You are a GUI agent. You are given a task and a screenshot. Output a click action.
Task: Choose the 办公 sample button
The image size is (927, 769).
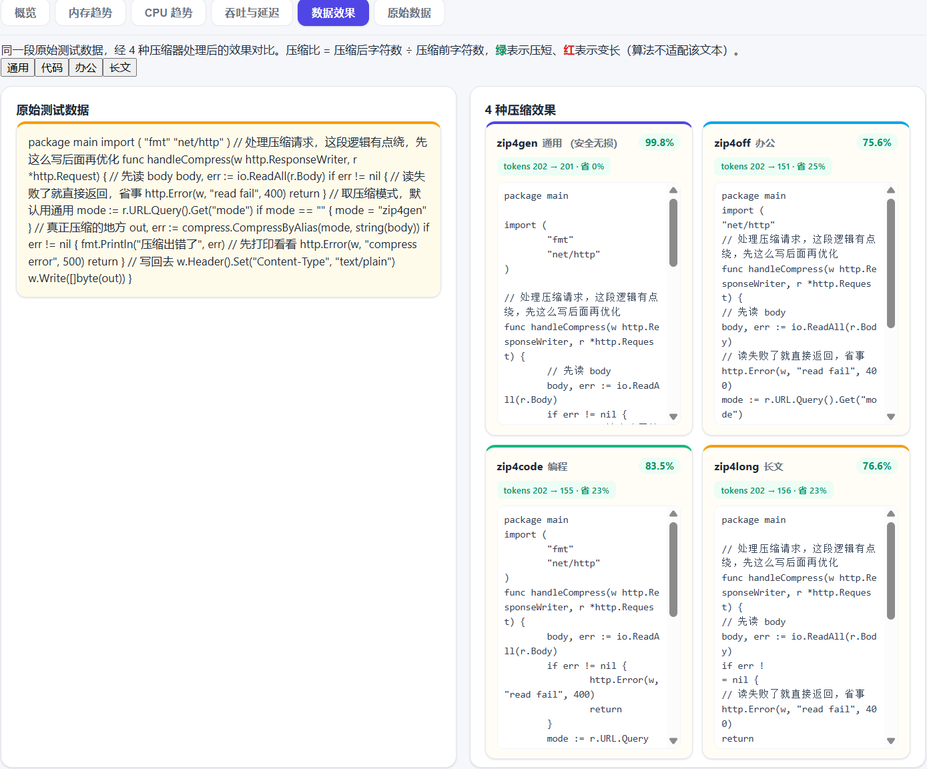point(85,67)
